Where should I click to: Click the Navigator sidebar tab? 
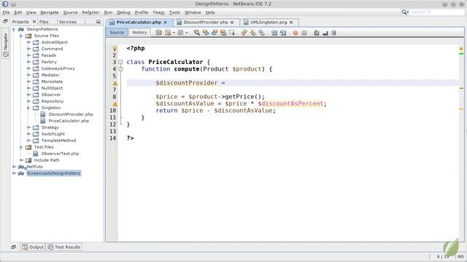tap(5, 44)
